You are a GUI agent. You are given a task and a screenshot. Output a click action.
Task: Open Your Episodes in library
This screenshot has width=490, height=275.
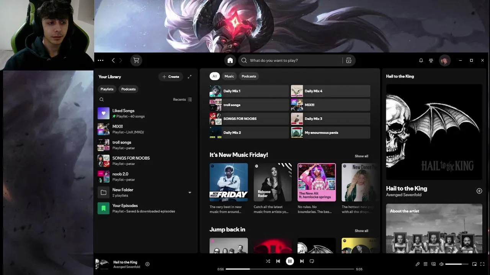(x=145, y=208)
